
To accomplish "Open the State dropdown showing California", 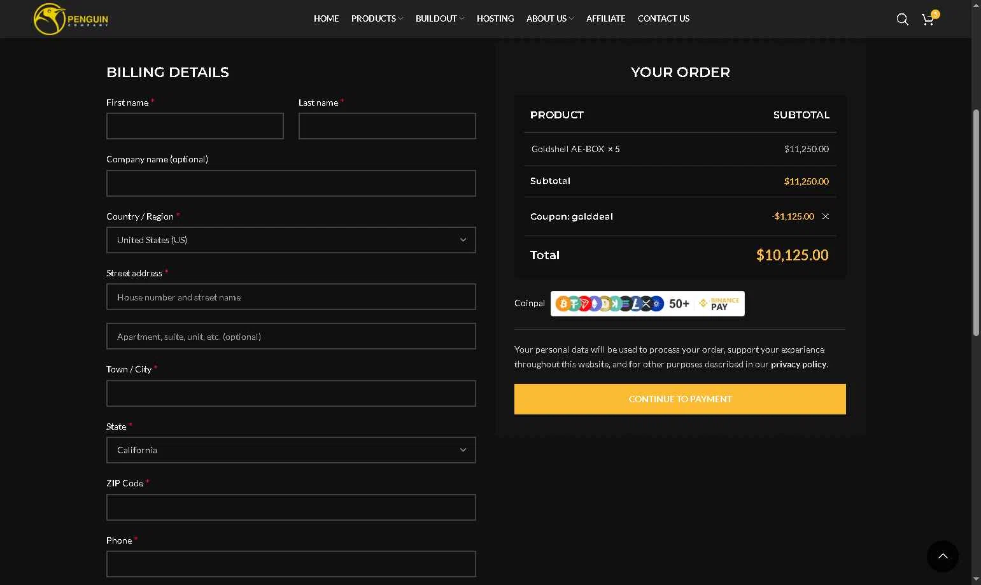I will pyautogui.click(x=291, y=450).
